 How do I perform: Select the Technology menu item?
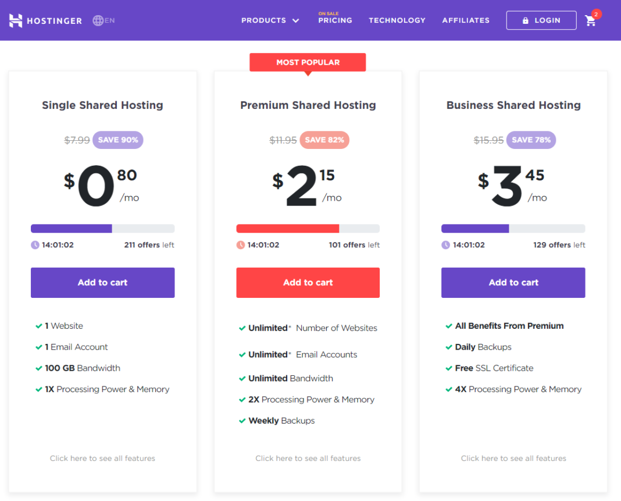[397, 20]
